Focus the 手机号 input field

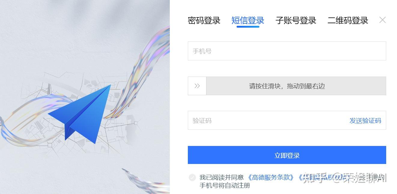pyautogui.click(x=287, y=51)
